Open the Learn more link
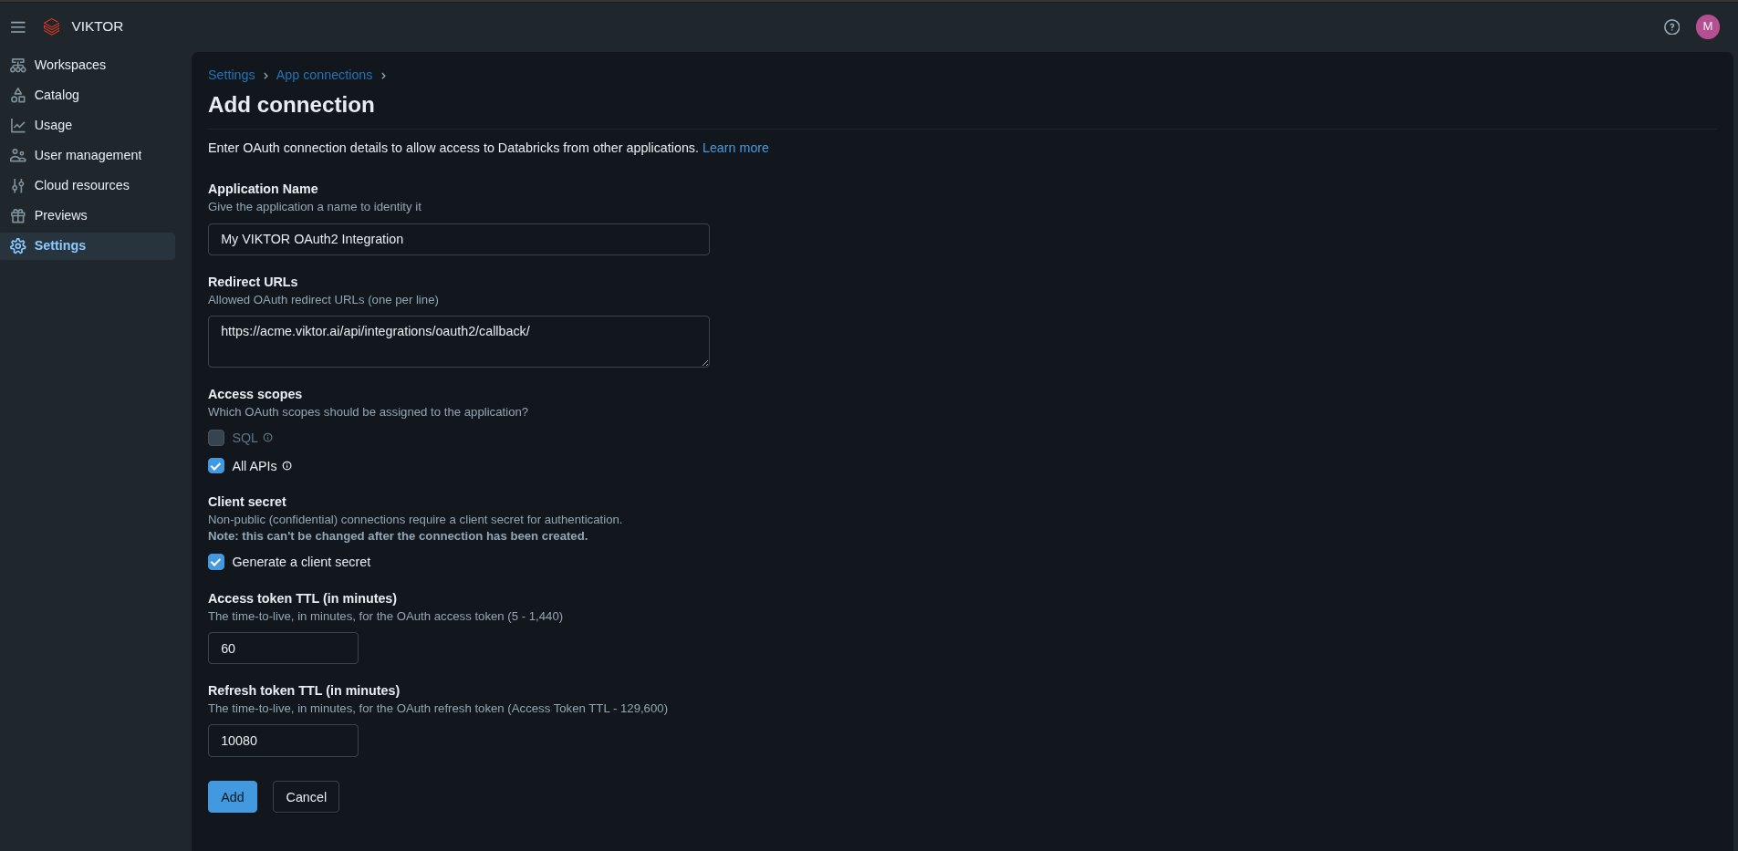 tap(735, 148)
